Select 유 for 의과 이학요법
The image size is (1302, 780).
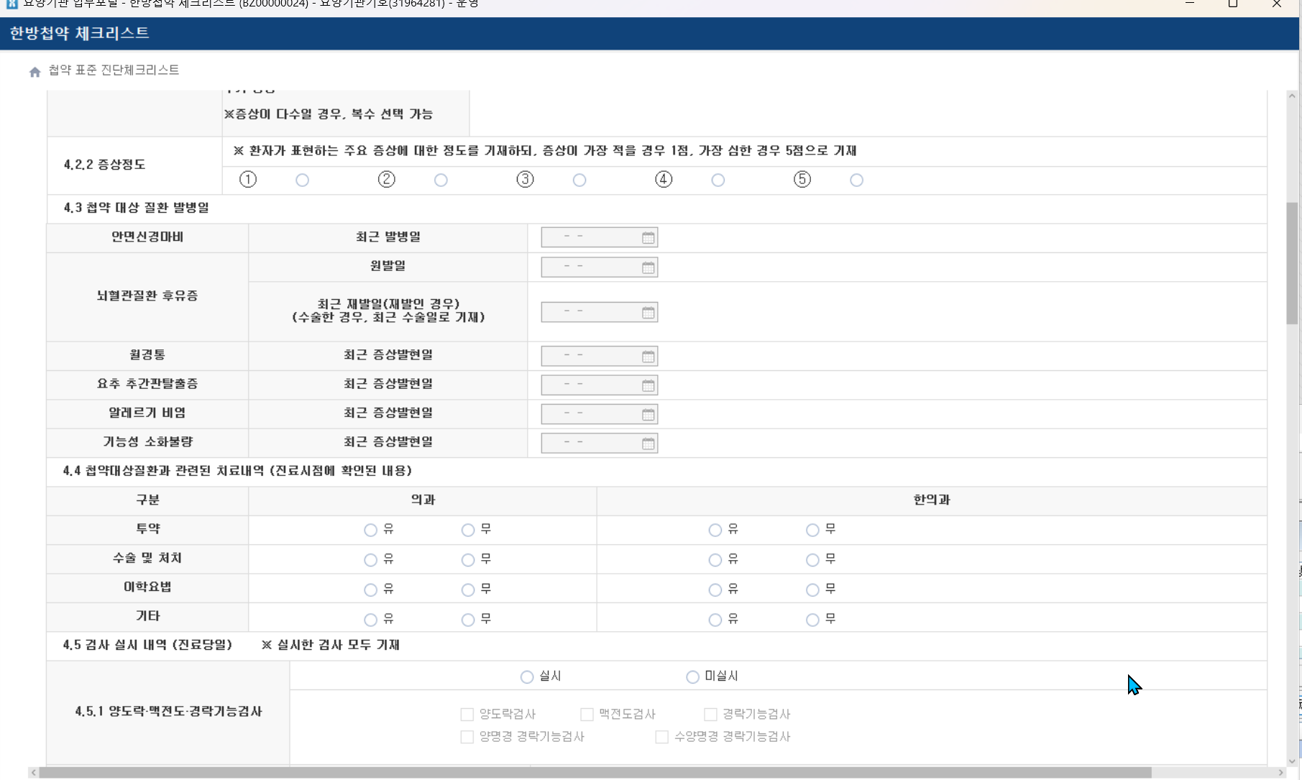pyautogui.click(x=370, y=589)
